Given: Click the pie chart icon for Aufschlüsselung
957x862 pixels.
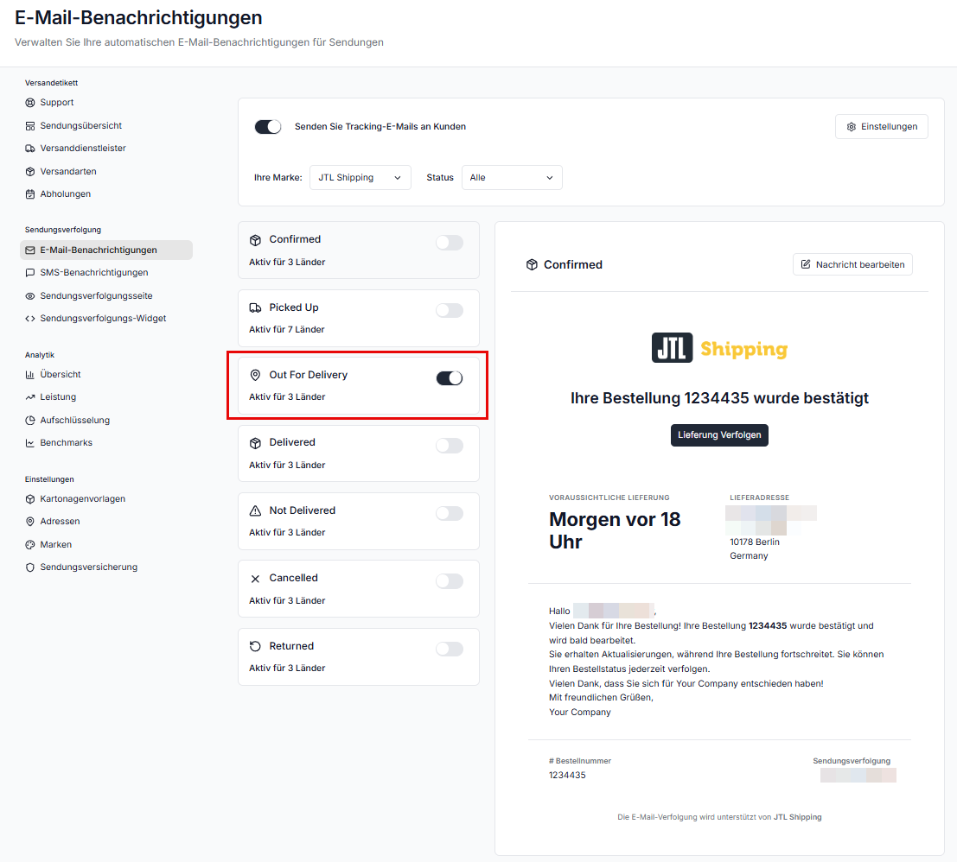Looking at the screenshot, I should point(30,420).
